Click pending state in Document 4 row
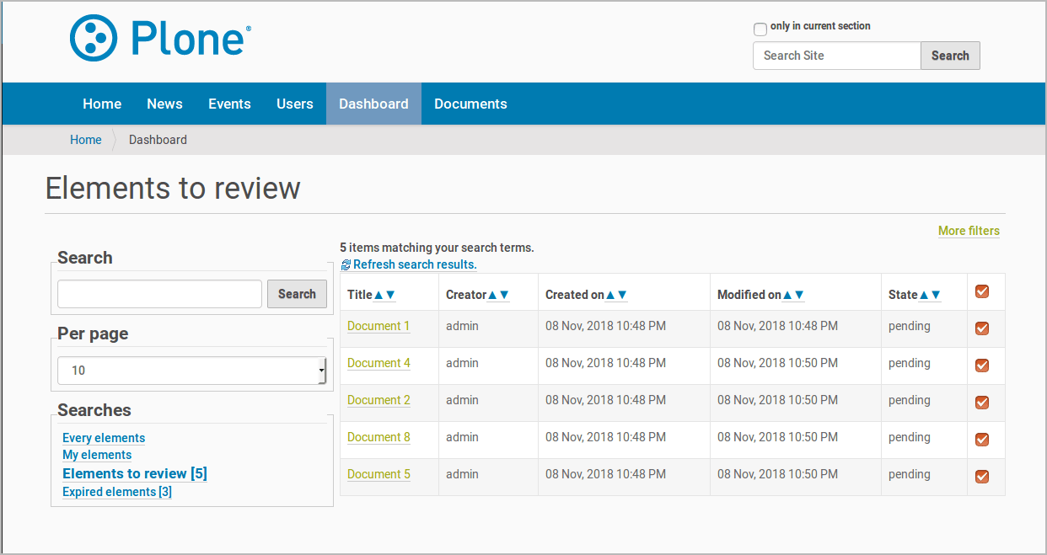 click(910, 363)
